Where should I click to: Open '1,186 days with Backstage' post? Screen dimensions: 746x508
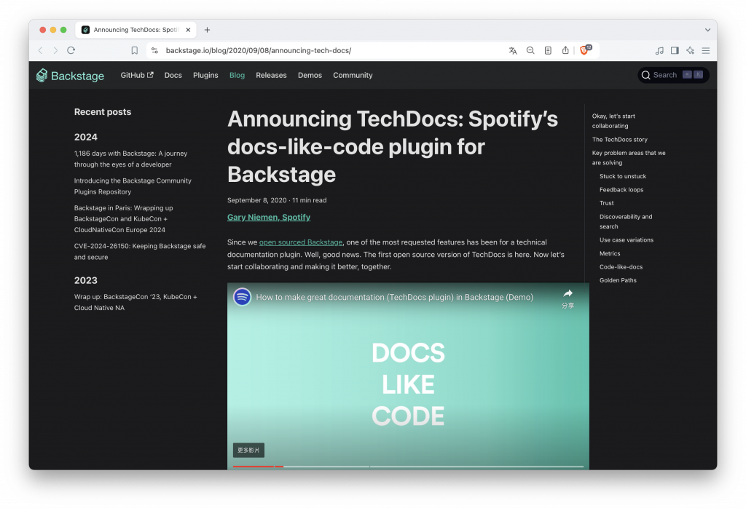point(130,159)
